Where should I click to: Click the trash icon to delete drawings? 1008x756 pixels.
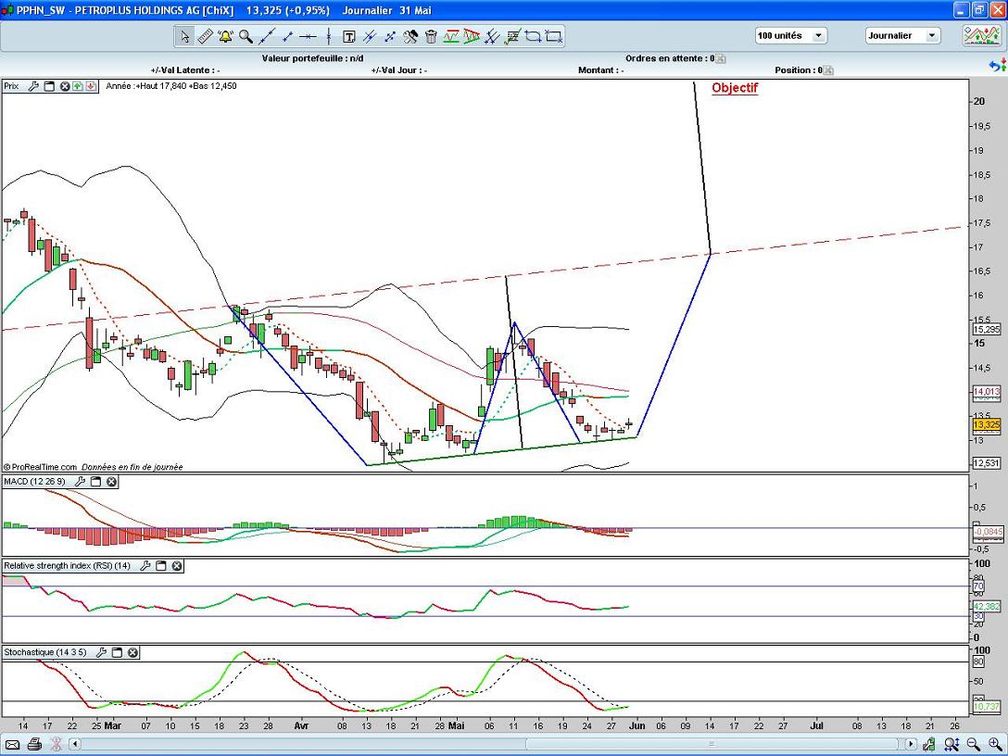(x=431, y=37)
